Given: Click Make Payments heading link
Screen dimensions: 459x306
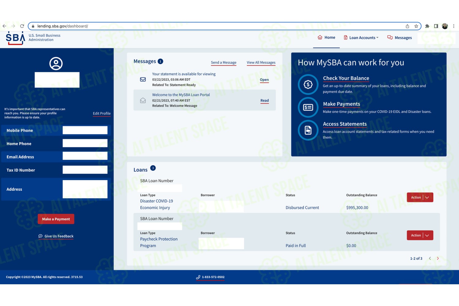Looking at the screenshot, I should point(341,104).
